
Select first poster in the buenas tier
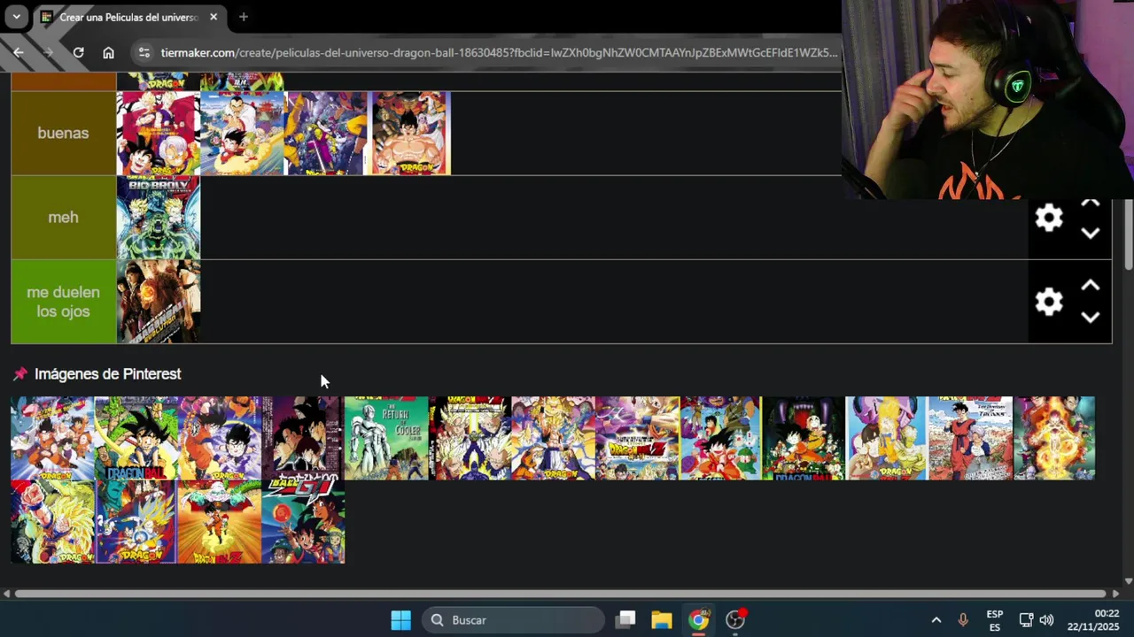(158, 133)
